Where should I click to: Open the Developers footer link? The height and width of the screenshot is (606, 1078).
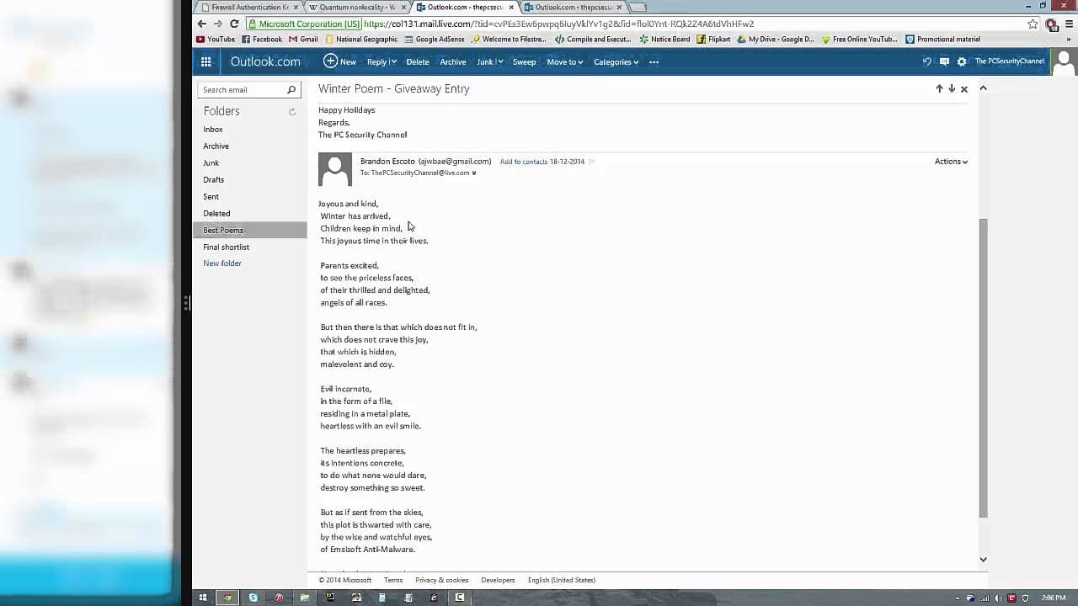point(498,580)
